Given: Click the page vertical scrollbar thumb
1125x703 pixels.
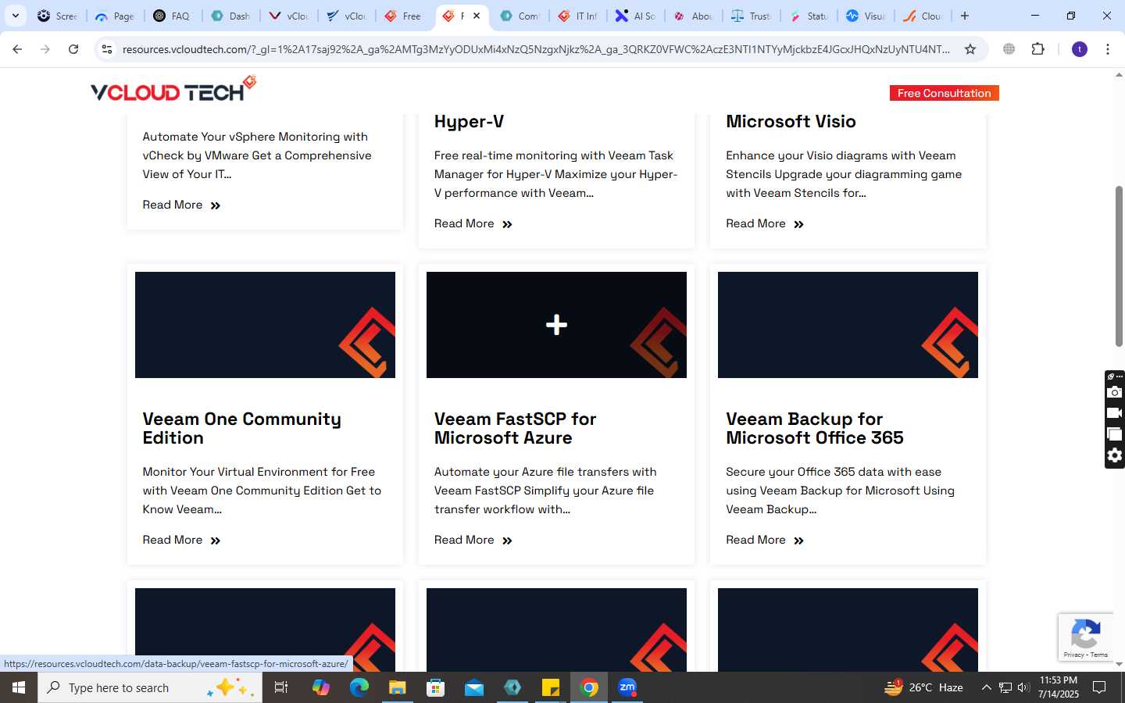Looking at the screenshot, I should [x=1119, y=266].
